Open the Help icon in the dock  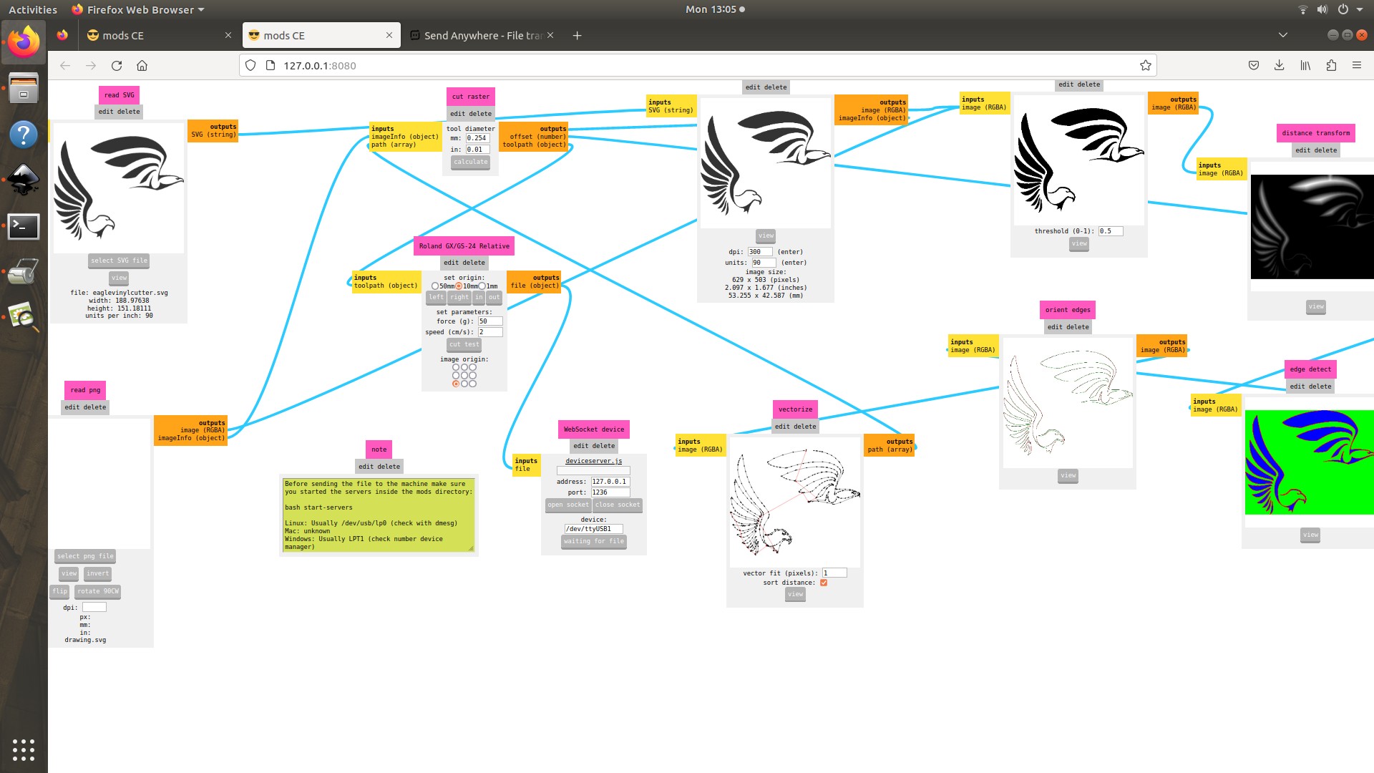pyautogui.click(x=24, y=134)
